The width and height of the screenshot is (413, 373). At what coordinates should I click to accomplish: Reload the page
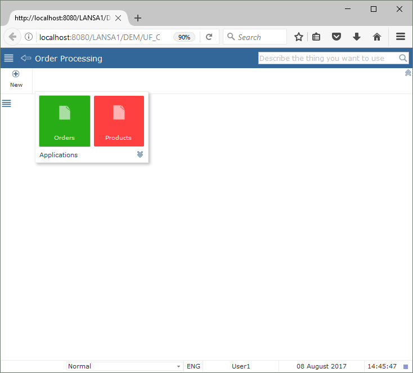(x=209, y=37)
